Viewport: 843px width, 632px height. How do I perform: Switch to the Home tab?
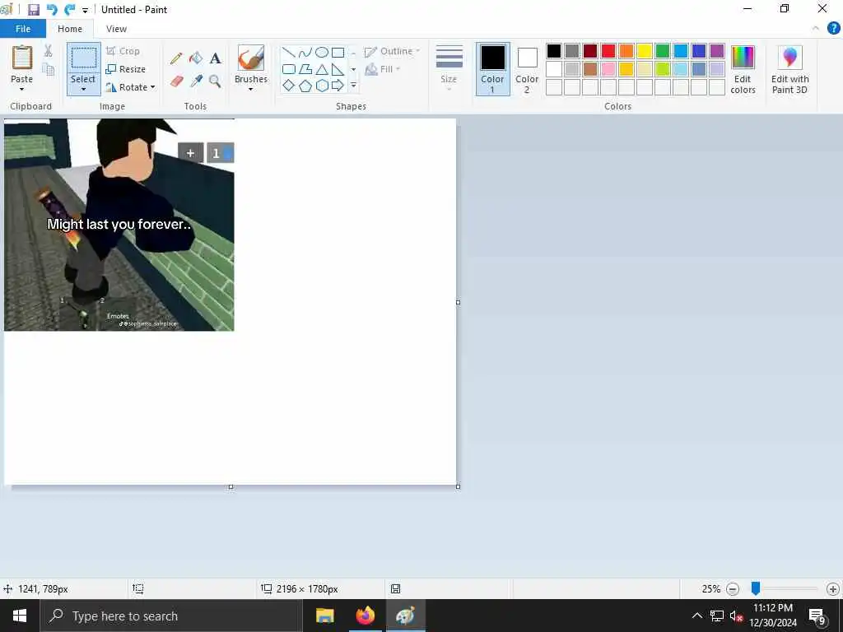(x=70, y=29)
